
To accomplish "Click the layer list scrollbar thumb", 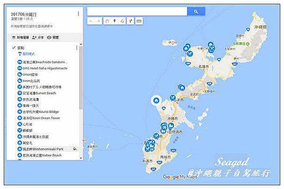I will click(81, 78).
